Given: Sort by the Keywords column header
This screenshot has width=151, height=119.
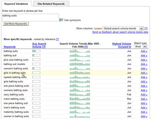Looking at the screenshot, I should click(10, 47).
